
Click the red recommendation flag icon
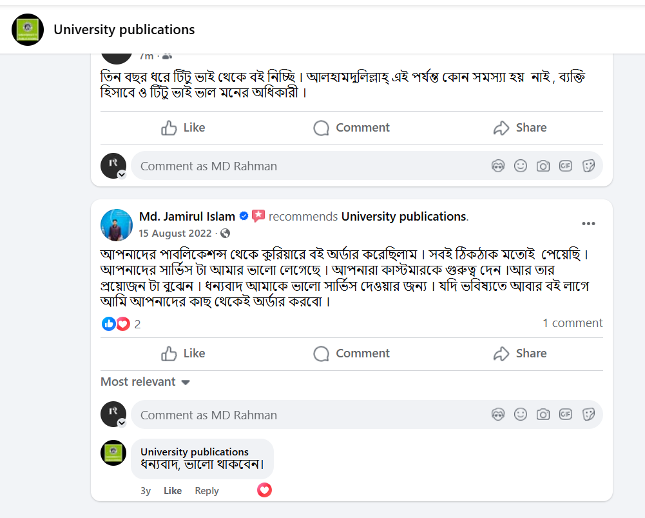[x=258, y=215]
